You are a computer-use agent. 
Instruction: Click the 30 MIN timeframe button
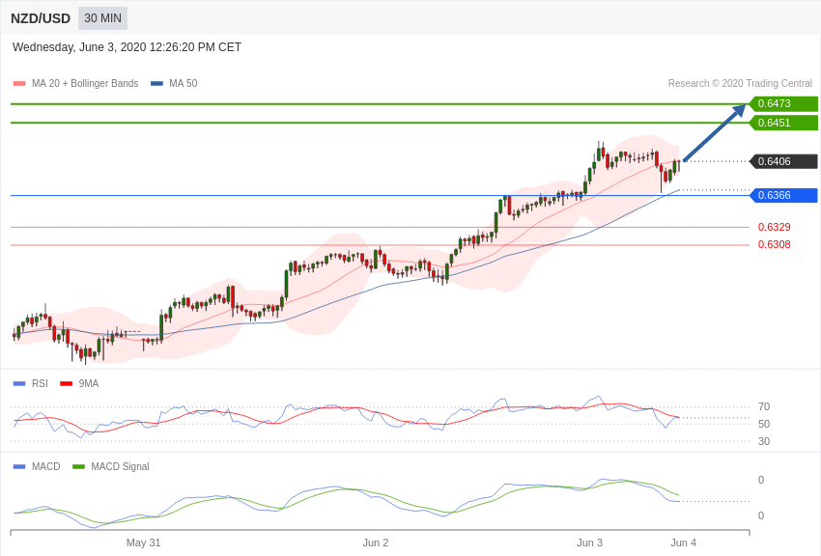pos(102,18)
